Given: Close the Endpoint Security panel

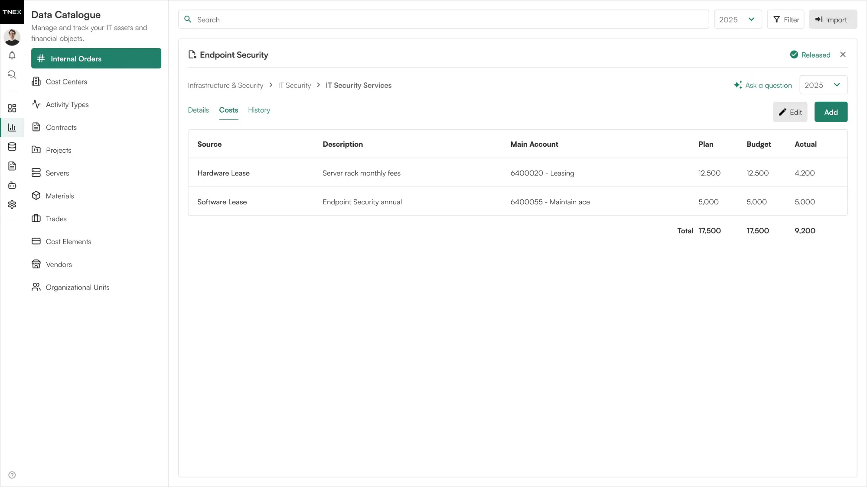Looking at the screenshot, I should point(843,55).
